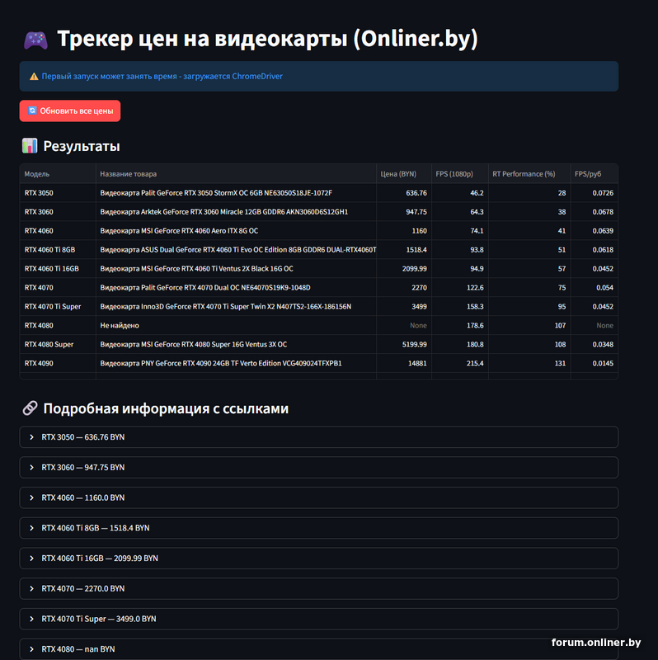The height and width of the screenshot is (660, 658).
Task: Sort by the FPS (1080p) column header
Action: [x=460, y=174]
